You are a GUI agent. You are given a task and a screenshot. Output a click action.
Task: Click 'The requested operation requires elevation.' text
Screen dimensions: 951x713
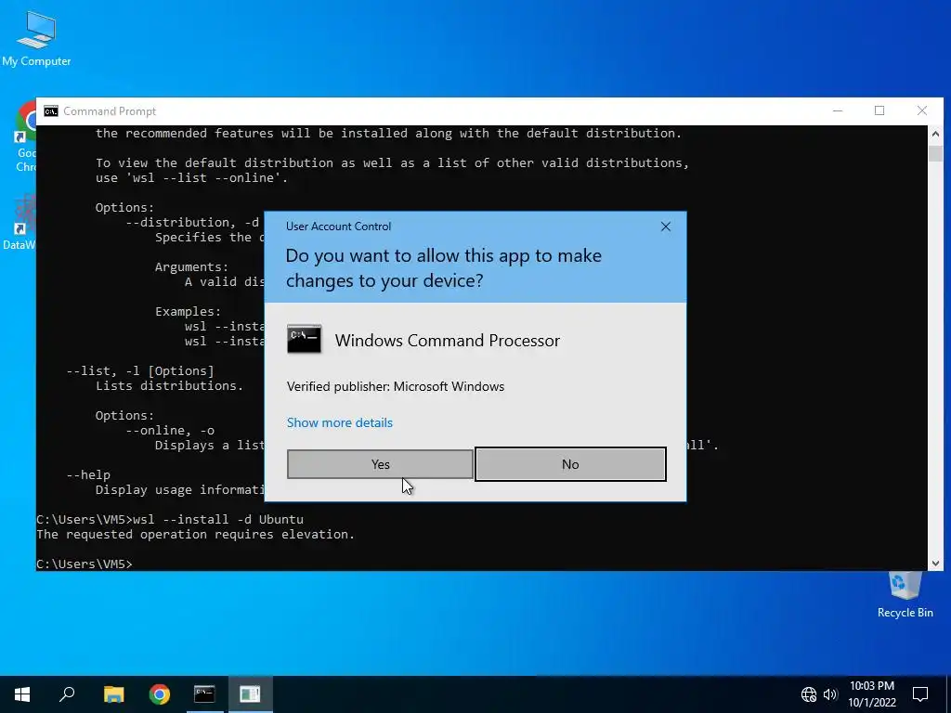[195, 534]
